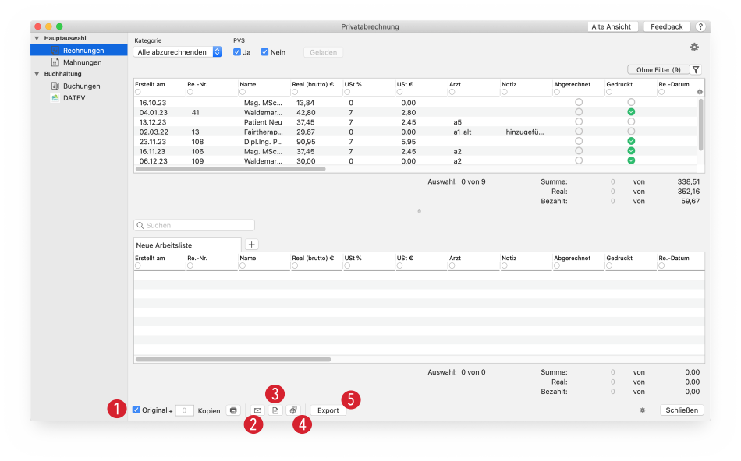Click Re.-Datum column header in Arbeitsliste table
This screenshot has height=461, width=741.
click(673, 258)
